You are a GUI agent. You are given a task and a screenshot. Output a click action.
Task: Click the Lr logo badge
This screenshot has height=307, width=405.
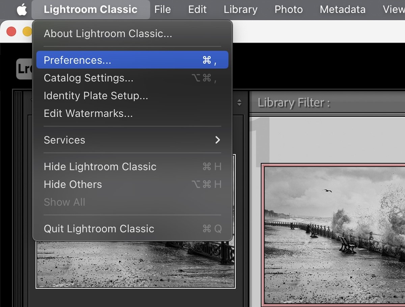tap(24, 68)
